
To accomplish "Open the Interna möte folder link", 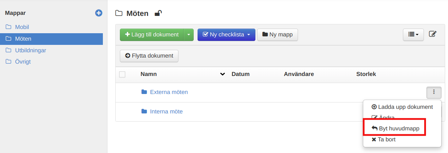I will [x=166, y=112].
